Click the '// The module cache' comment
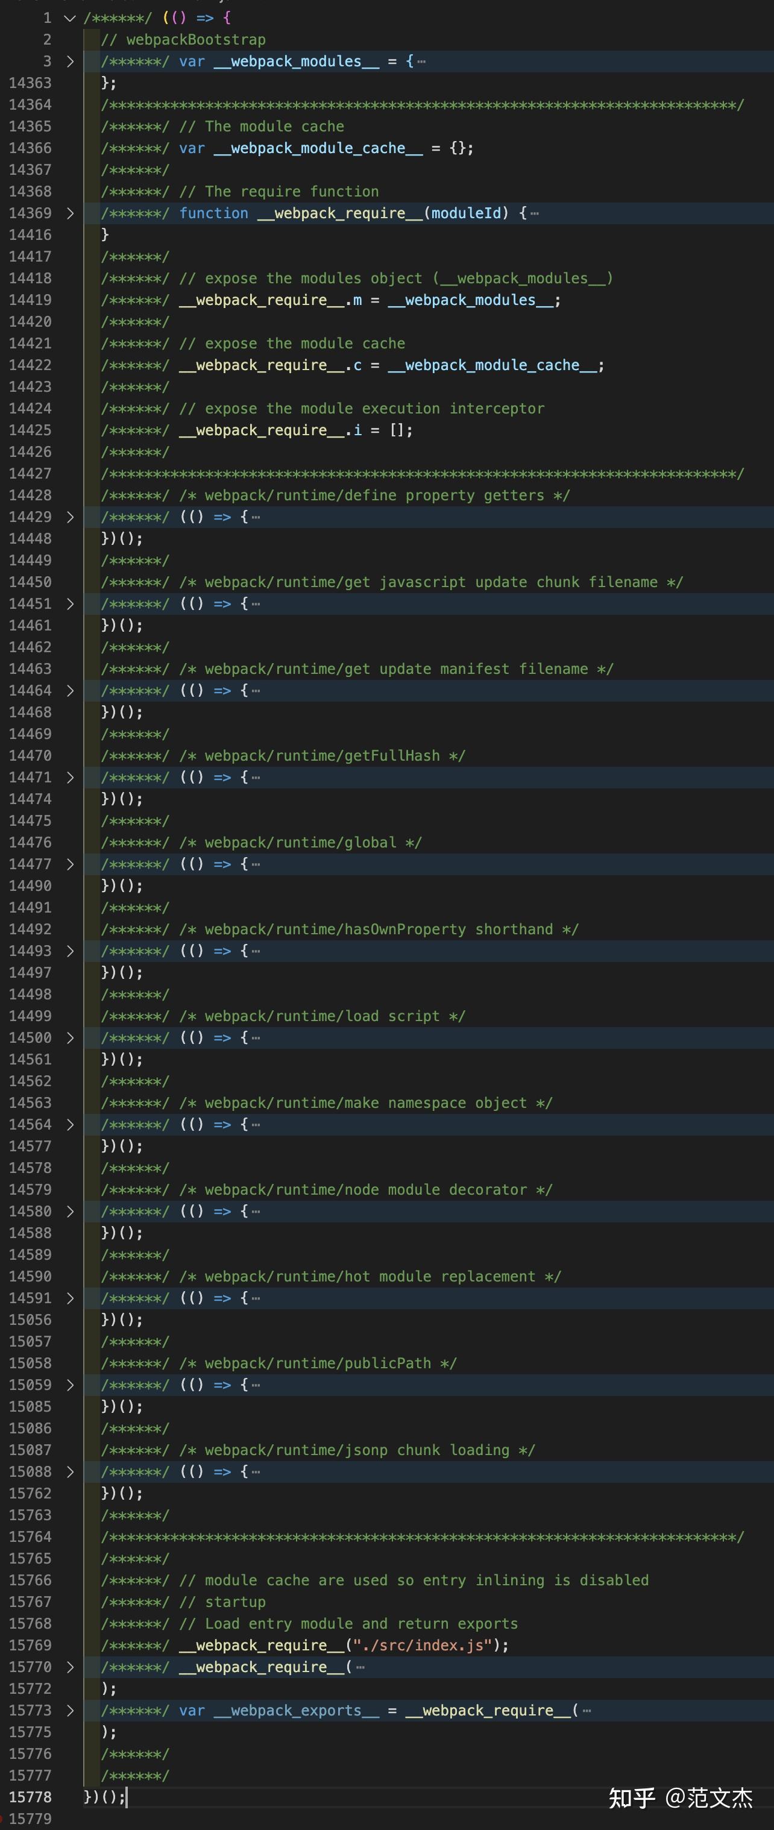 (x=262, y=127)
